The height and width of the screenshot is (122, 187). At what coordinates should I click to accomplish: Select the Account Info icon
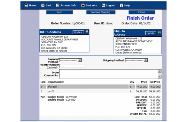[x=58, y=5]
